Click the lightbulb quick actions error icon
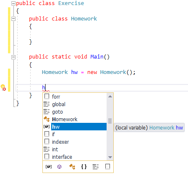The image size is (188, 178). pyautogui.click(x=3, y=87)
